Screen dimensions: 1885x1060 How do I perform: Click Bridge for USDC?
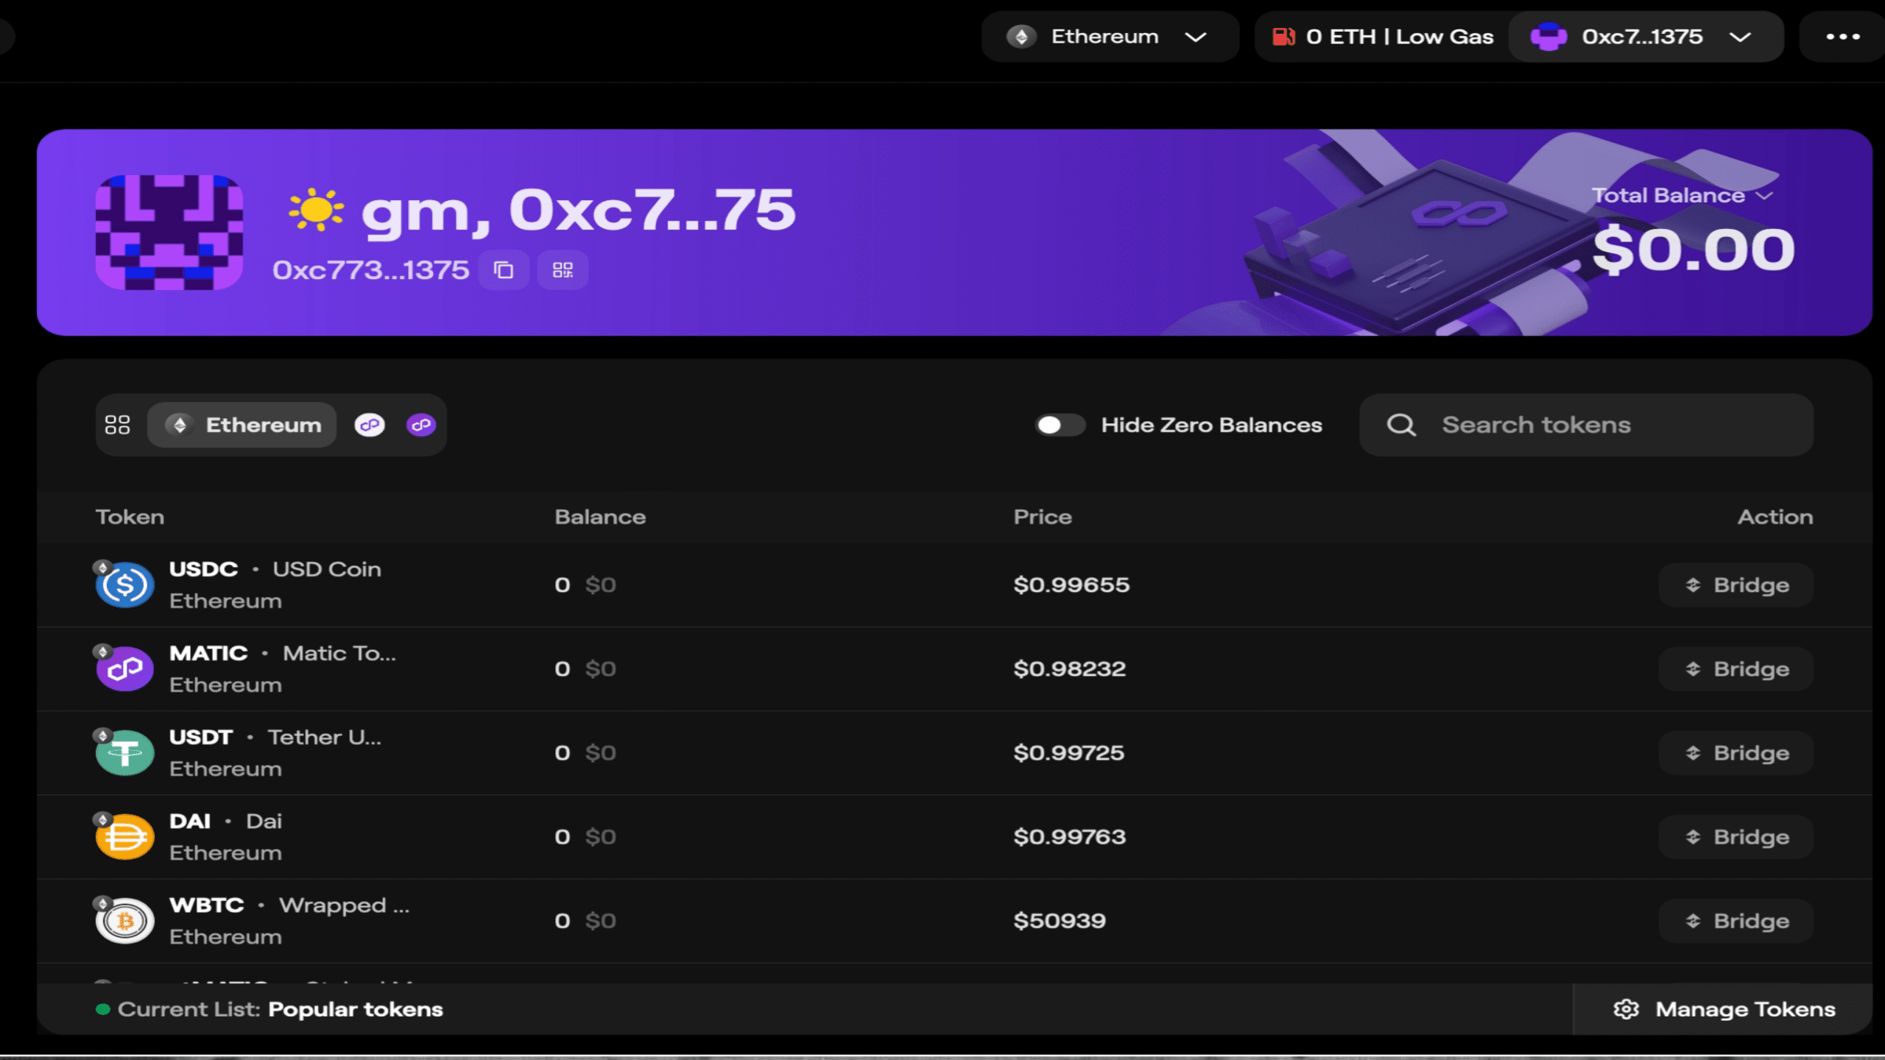coord(1736,585)
